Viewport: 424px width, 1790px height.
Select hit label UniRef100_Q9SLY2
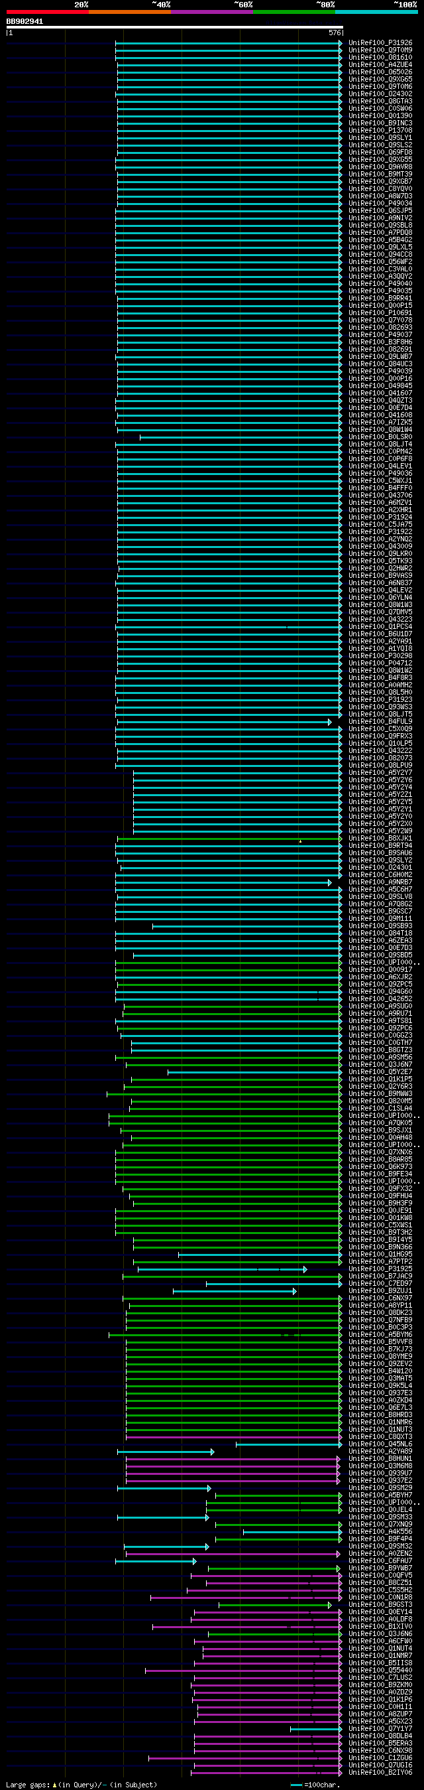click(x=380, y=860)
